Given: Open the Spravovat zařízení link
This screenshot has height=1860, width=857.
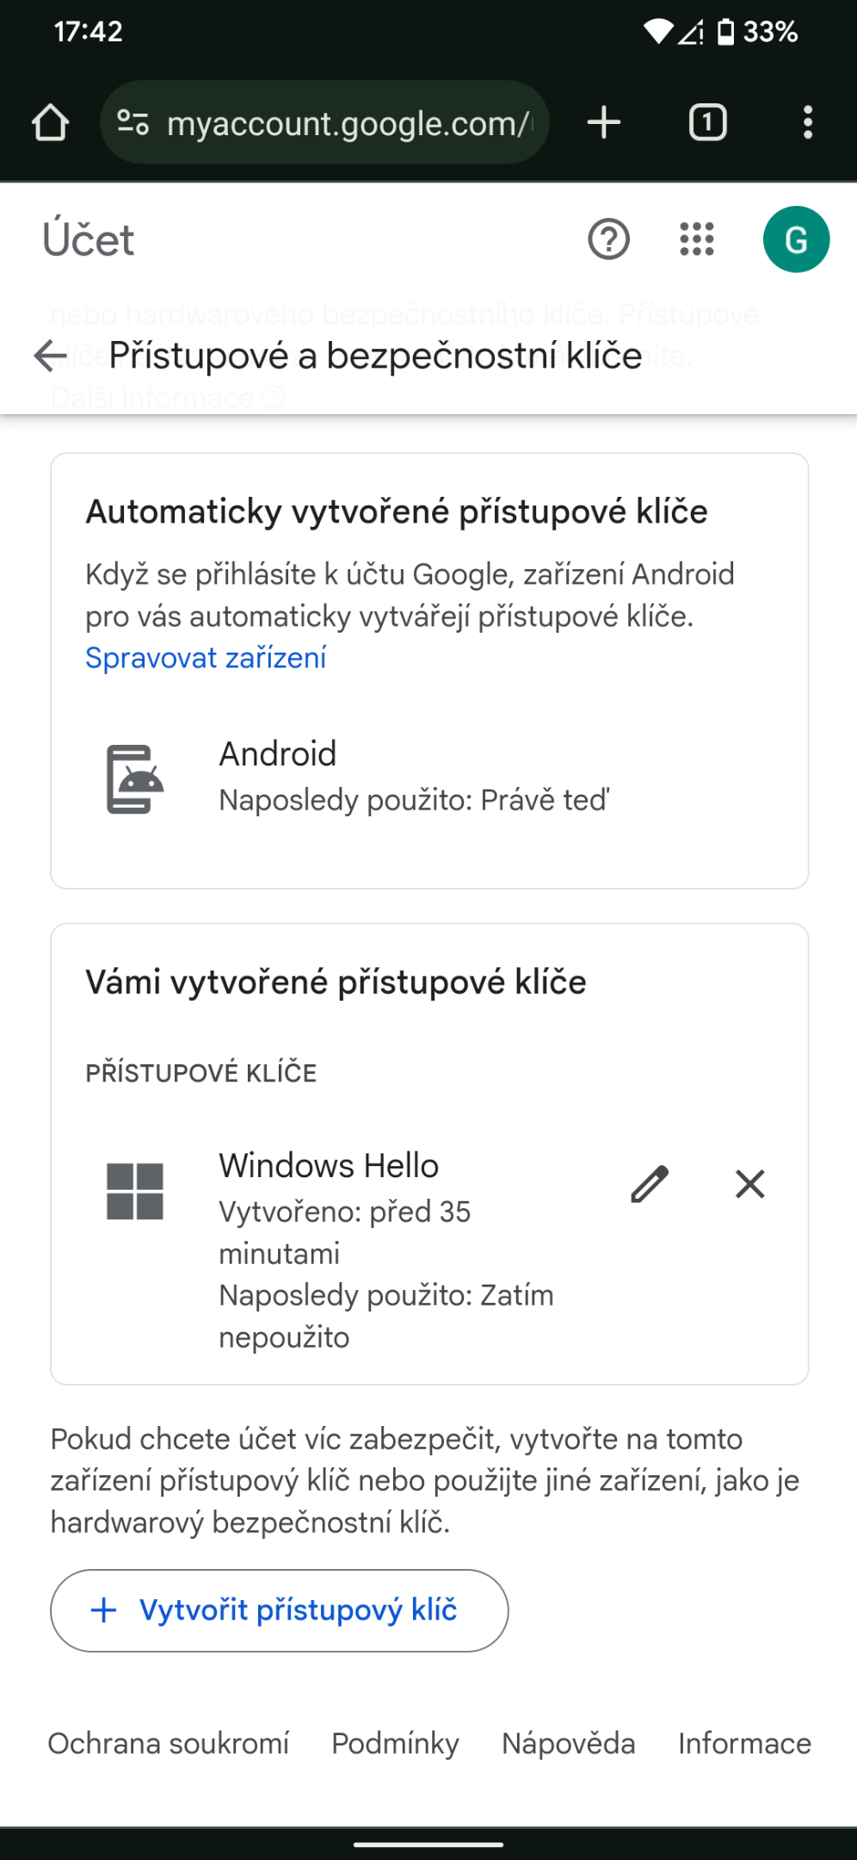Looking at the screenshot, I should tap(206, 658).
